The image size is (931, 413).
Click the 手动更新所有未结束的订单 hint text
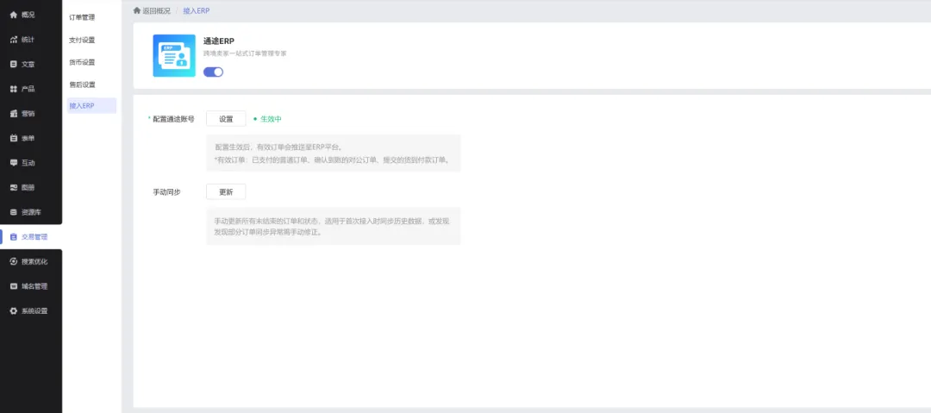point(332,227)
